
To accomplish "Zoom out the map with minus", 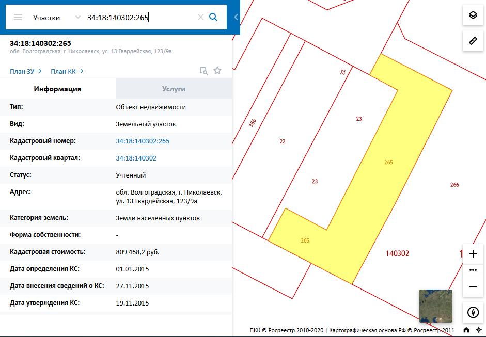I will pyautogui.click(x=473, y=286).
